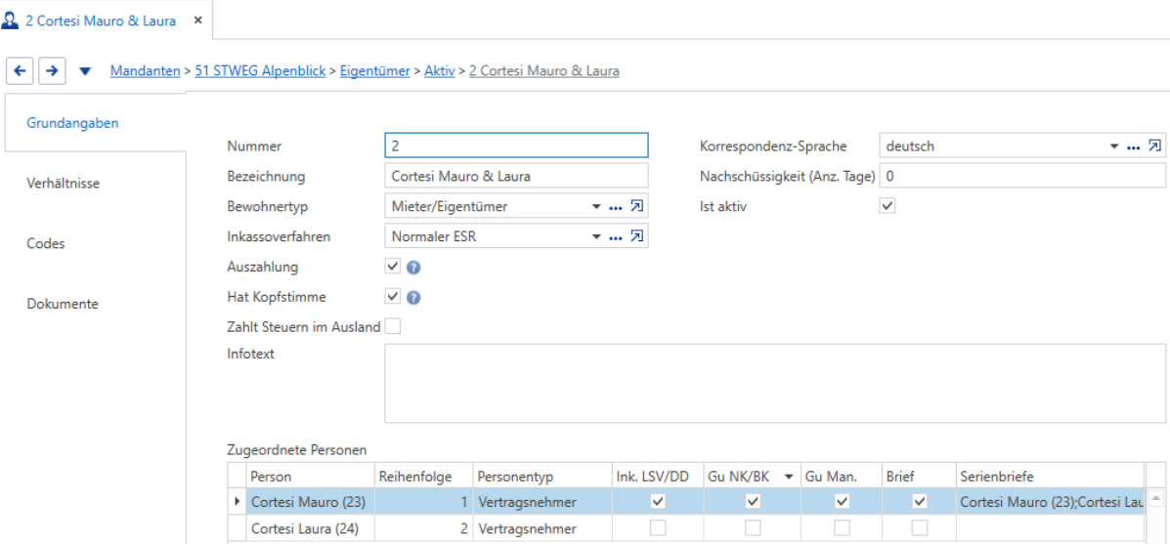
Task: Open Inkassoverfahren record via arrow icon
Action: tap(636, 237)
